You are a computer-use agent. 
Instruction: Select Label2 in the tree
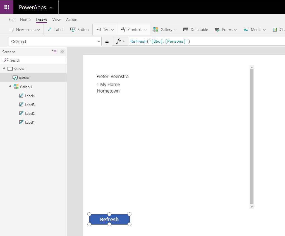30,114
